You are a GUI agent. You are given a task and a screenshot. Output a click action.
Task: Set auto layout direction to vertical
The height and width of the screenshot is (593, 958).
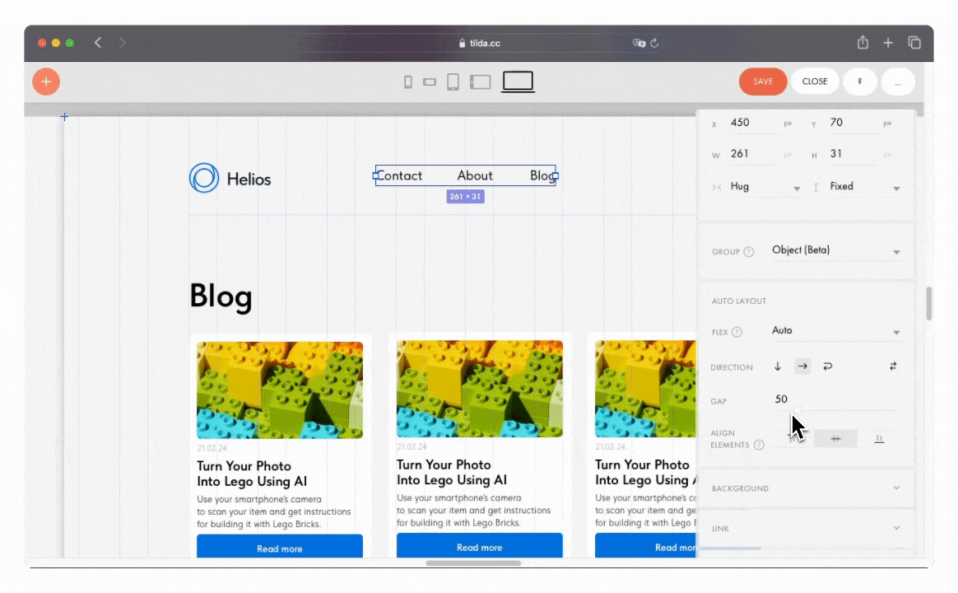pos(777,366)
